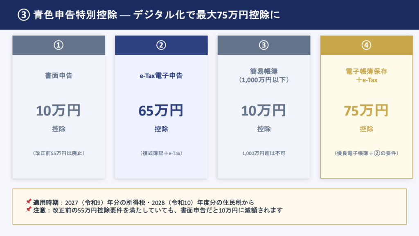This screenshot has height=236, width=419.
Task: Click the circled ④ icon on the gold header
Action: [366, 45]
